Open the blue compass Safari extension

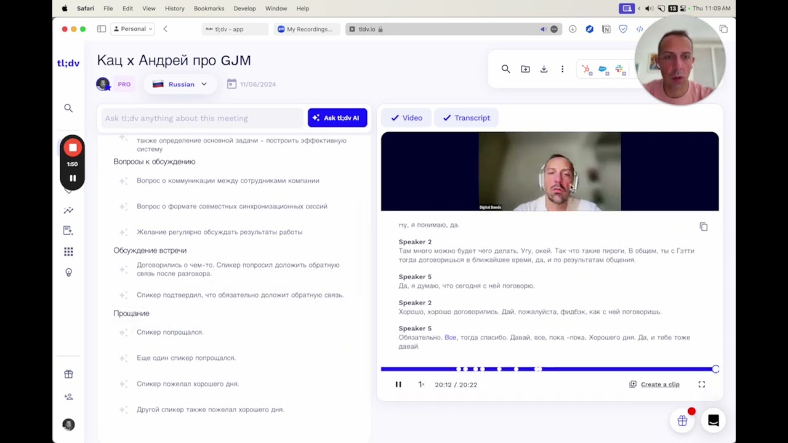590,29
